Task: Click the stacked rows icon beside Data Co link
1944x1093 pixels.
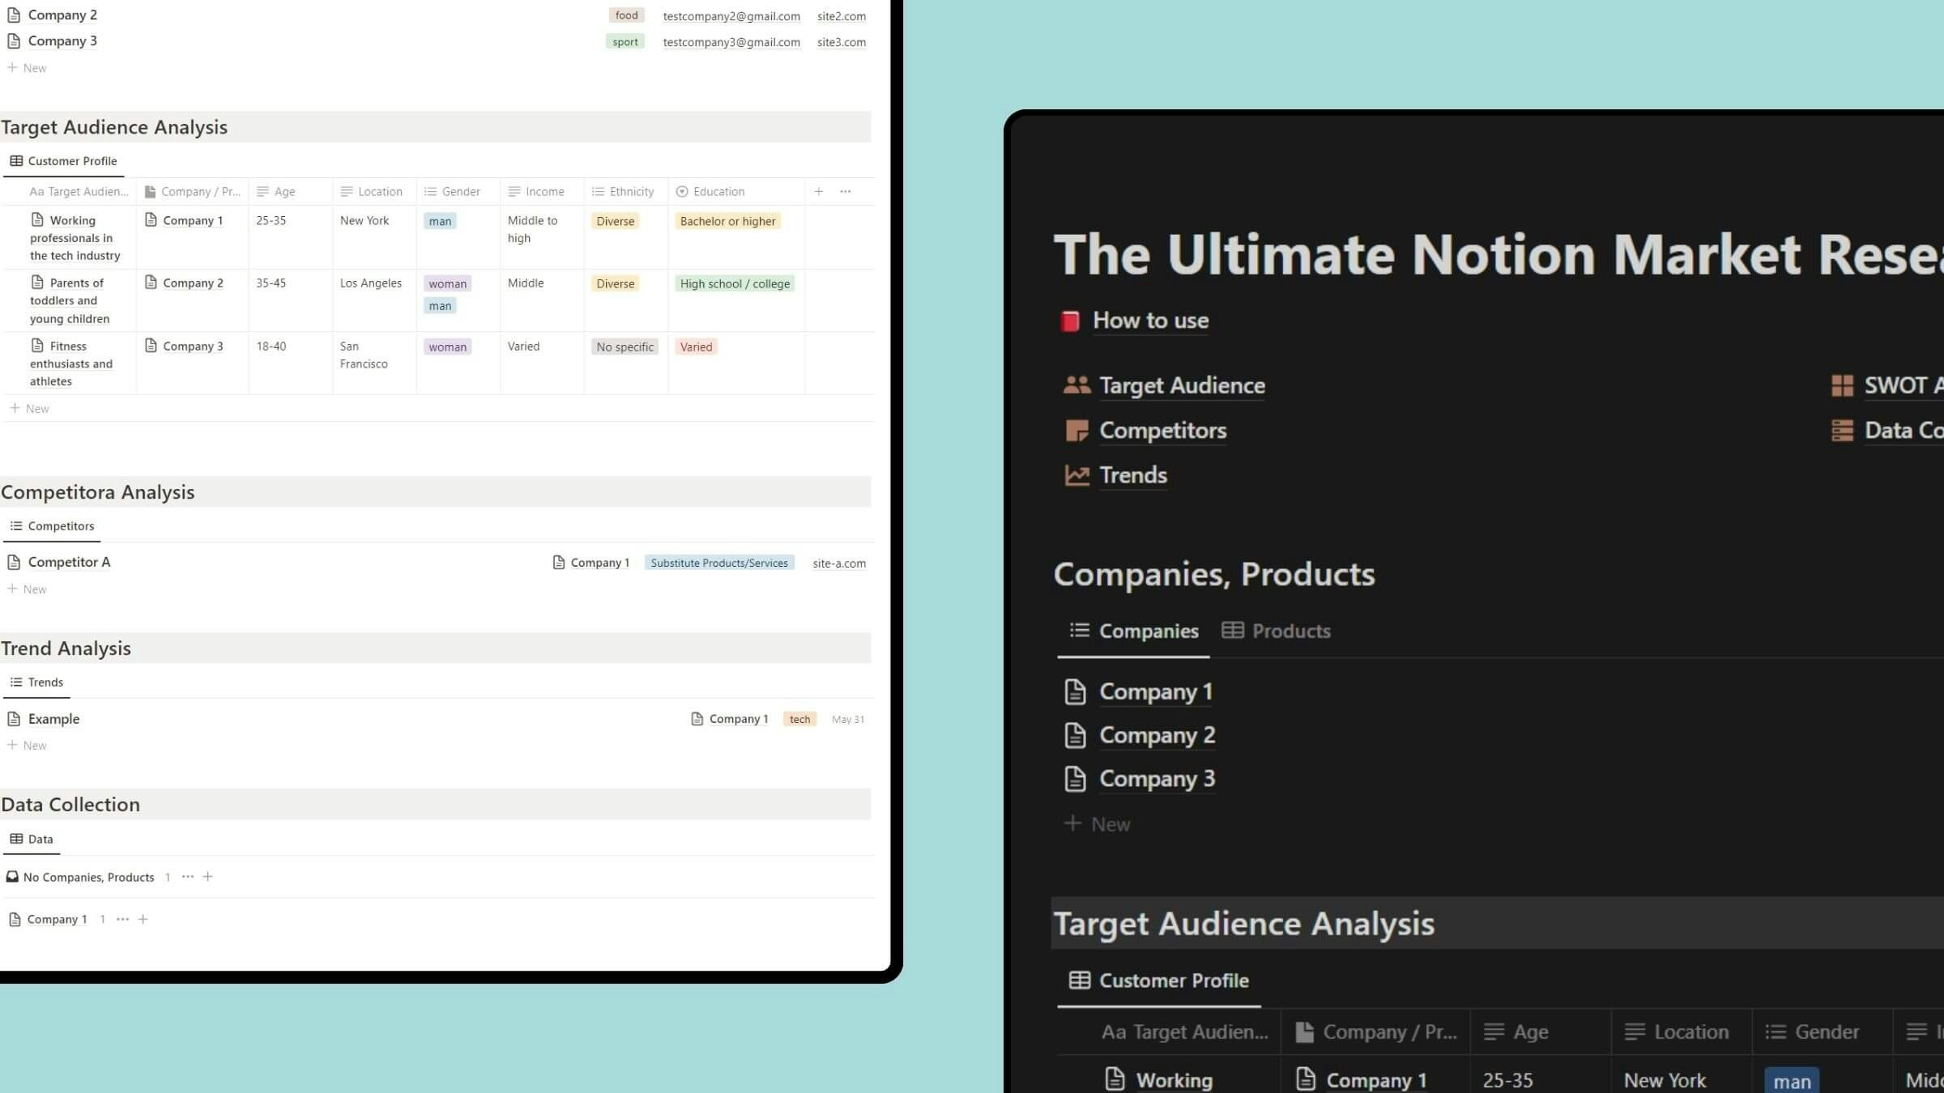Action: [x=1842, y=431]
